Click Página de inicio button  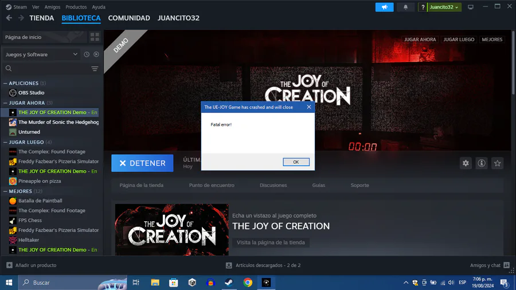coord(44,37)
